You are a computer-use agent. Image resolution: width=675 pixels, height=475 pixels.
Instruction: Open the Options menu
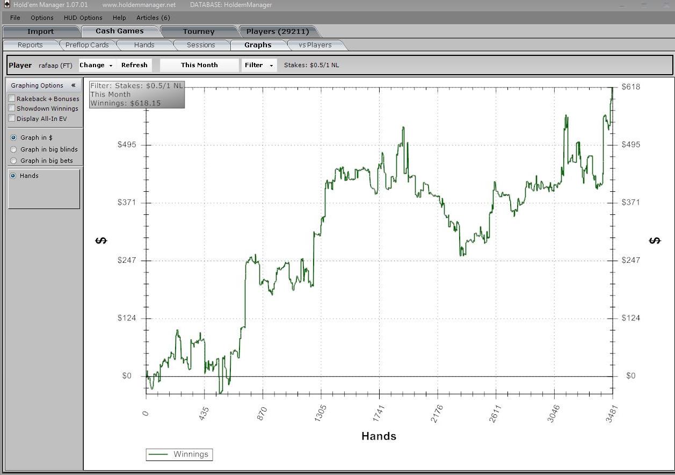pos(42,18)
